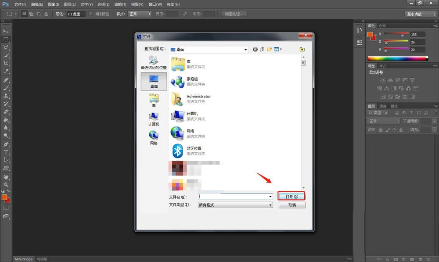Screen dimensions: 439x262
Task: Activate the Zoom tool in the toolbox
Action: 6,184
